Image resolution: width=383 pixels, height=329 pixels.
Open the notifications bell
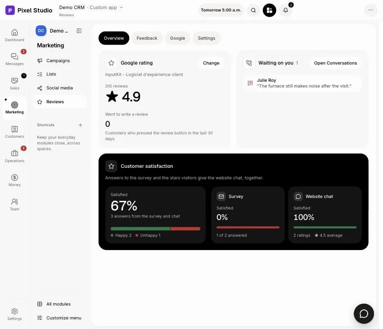pos(285,10)
